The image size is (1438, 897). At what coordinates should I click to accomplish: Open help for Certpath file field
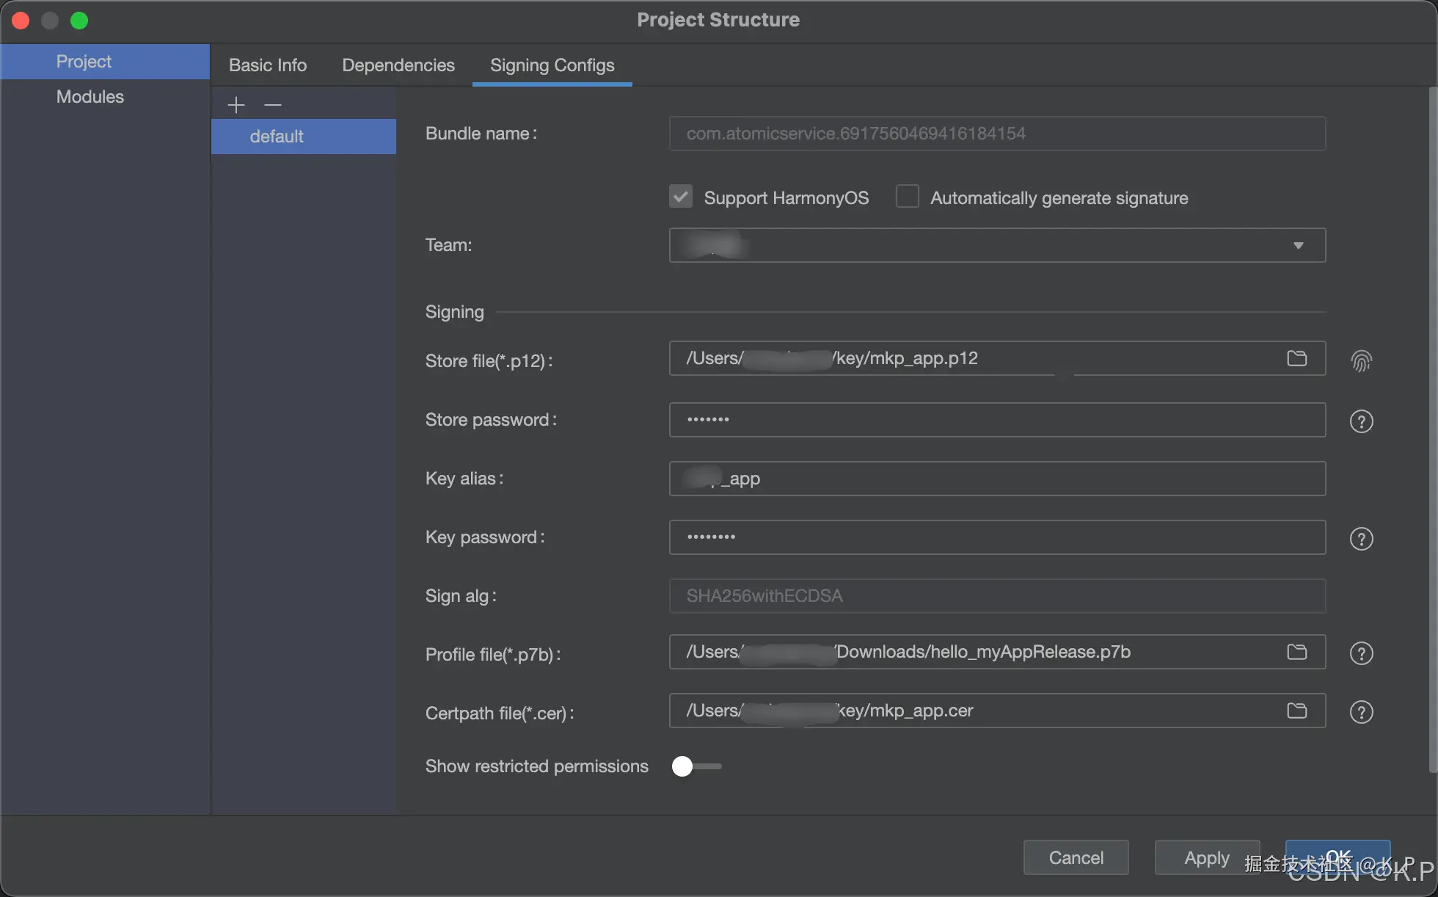[x=1361, y=711]
